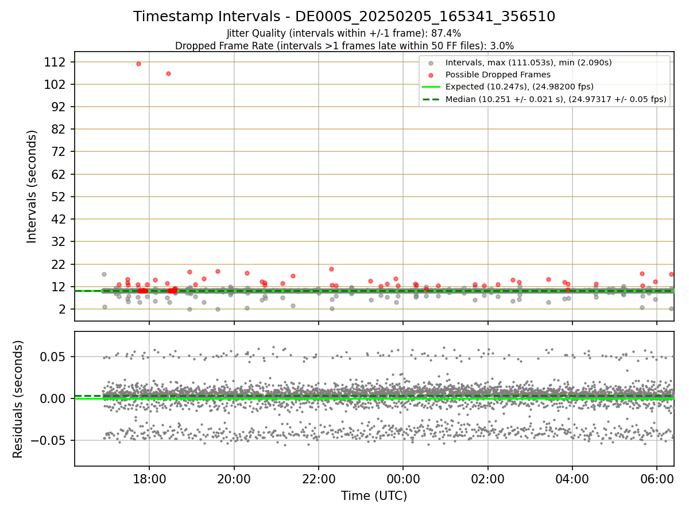Click the "22" y-axis tick label
The width and height of the screenshot is (689, 516).
tap(59, 264)
